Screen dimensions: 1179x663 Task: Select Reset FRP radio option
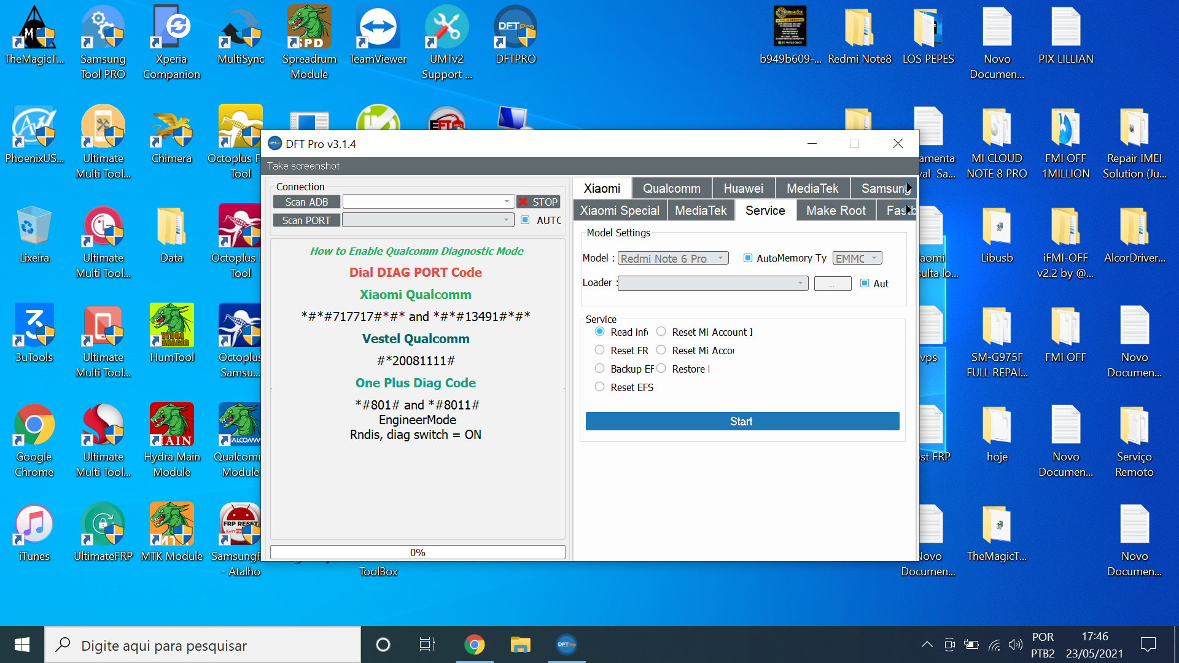(600, 350)
